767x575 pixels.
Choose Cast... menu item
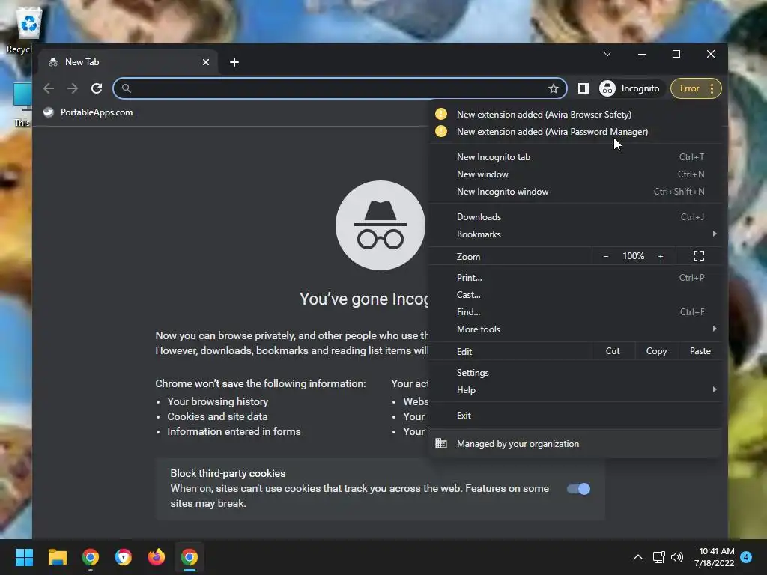(x=575, y=295)
